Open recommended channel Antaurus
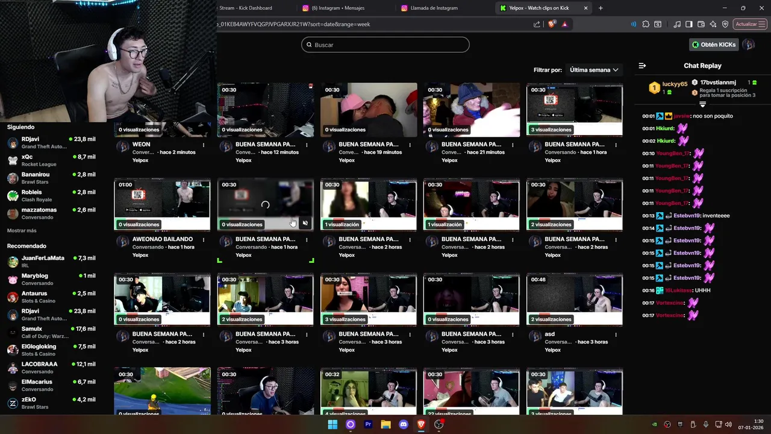 [x=51, y=297]
